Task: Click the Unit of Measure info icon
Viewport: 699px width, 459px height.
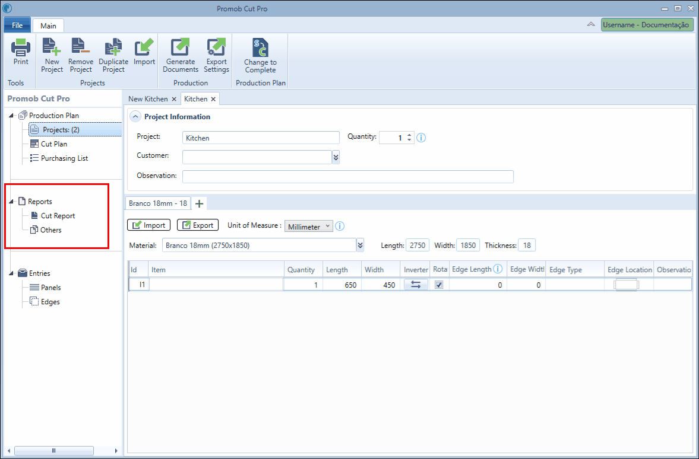Action: click(340, 226)
